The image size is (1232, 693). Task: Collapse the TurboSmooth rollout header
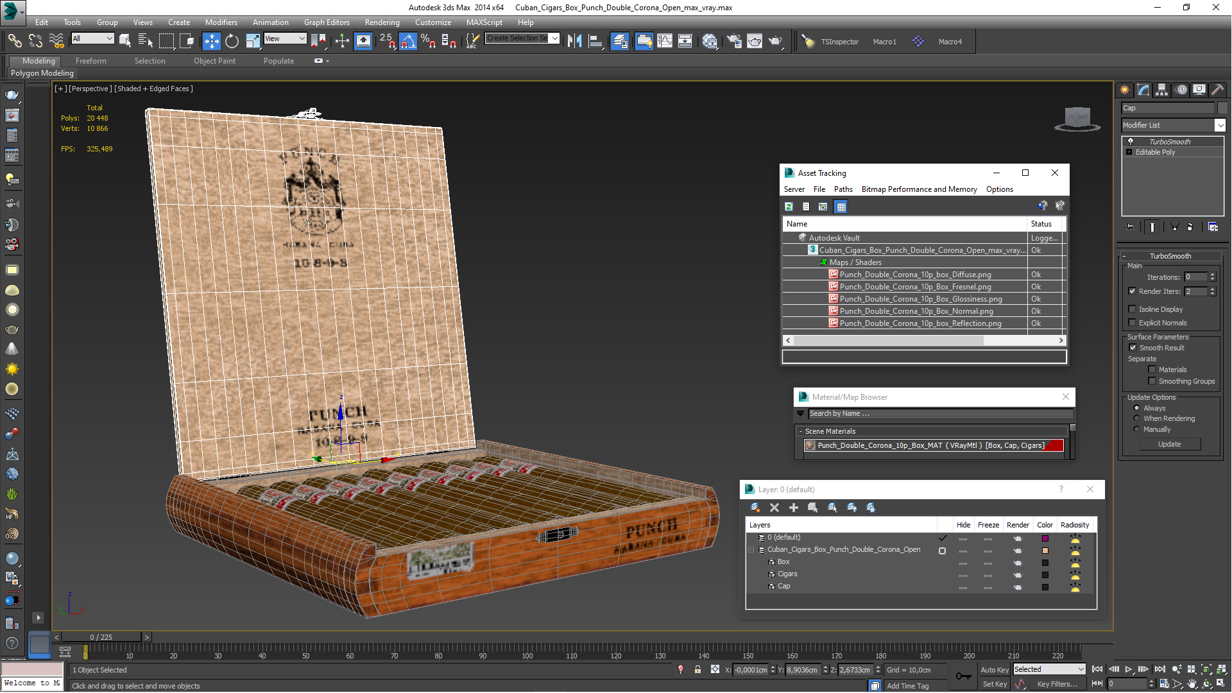[1170, 256]
